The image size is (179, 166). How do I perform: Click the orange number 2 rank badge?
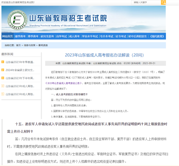(x=3, y=70)
